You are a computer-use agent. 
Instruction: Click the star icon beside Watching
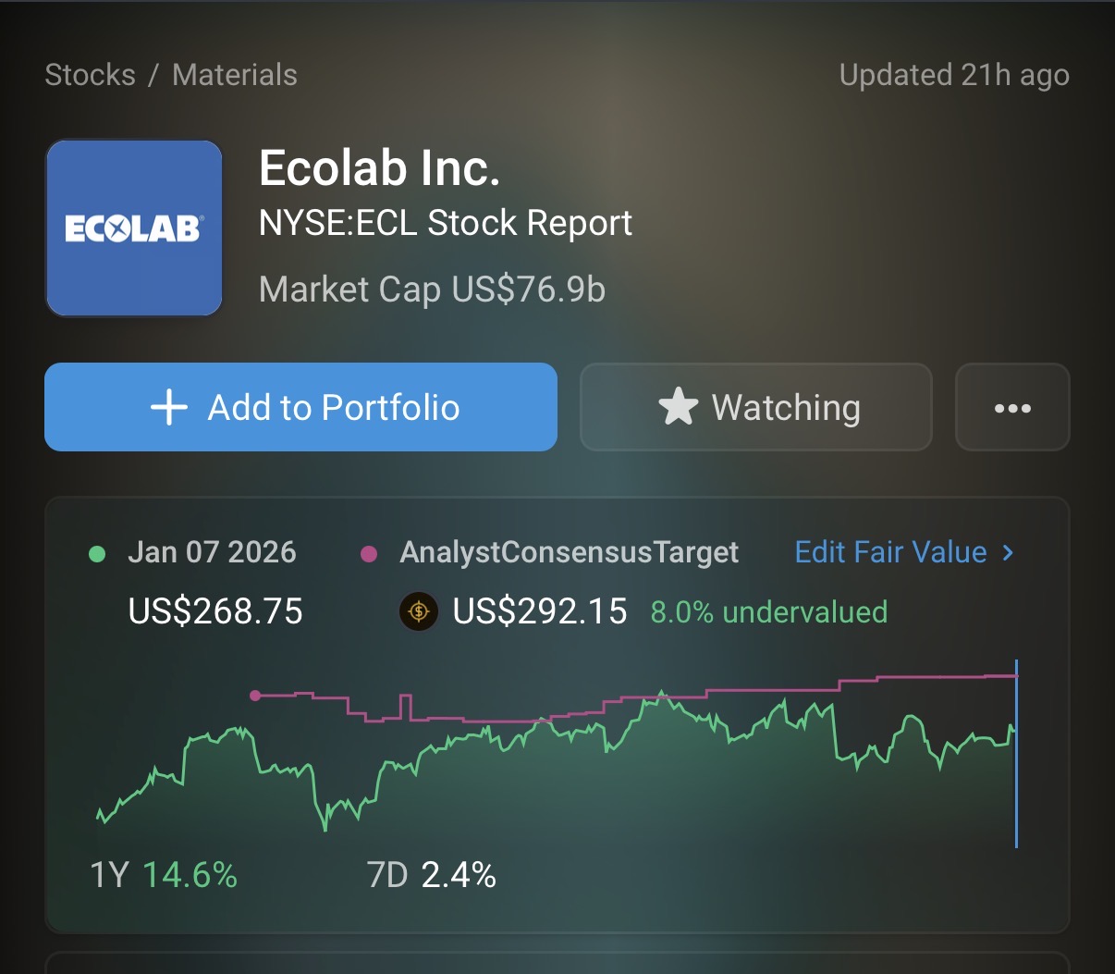pos(678,407)
